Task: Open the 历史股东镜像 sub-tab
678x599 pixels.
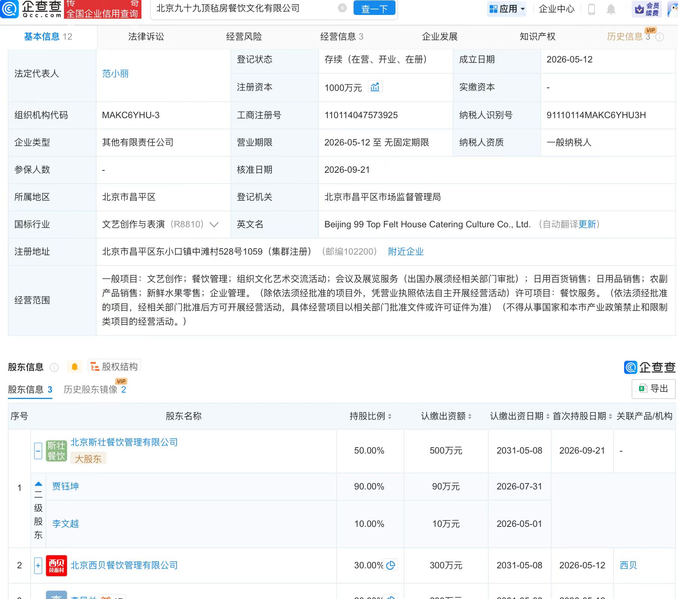Action: 95,389
